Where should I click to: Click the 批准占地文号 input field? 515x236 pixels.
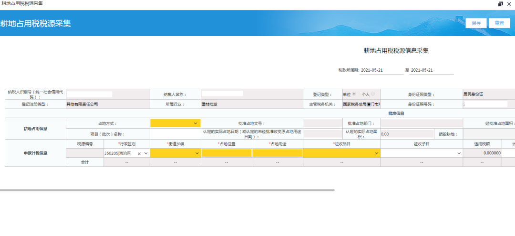click(x=322, y=123)
